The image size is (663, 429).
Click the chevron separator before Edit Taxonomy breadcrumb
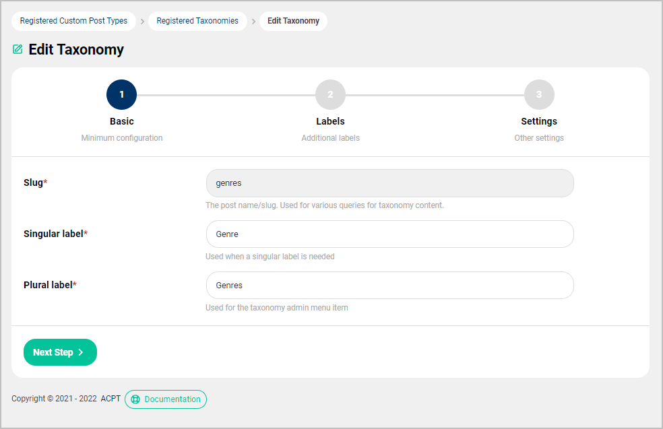pos(255,21)
